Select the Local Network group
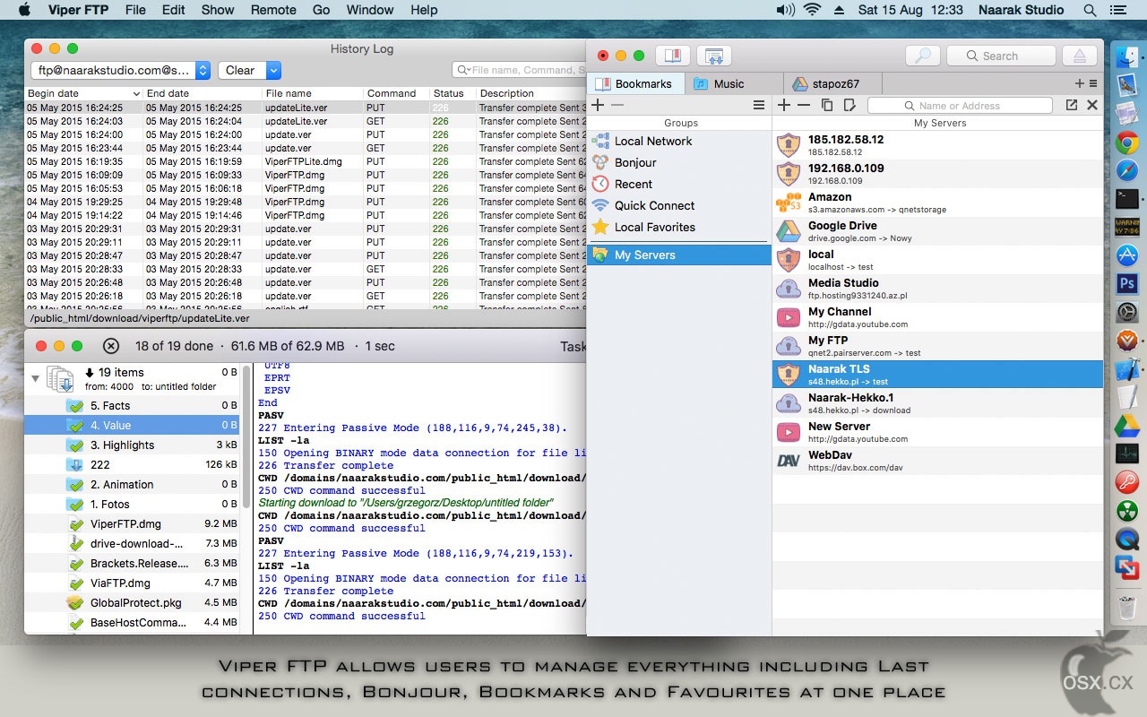 click(679, 141)
